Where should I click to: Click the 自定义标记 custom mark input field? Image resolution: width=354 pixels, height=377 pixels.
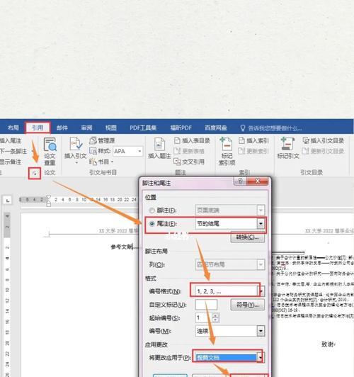tap(206, 305)
